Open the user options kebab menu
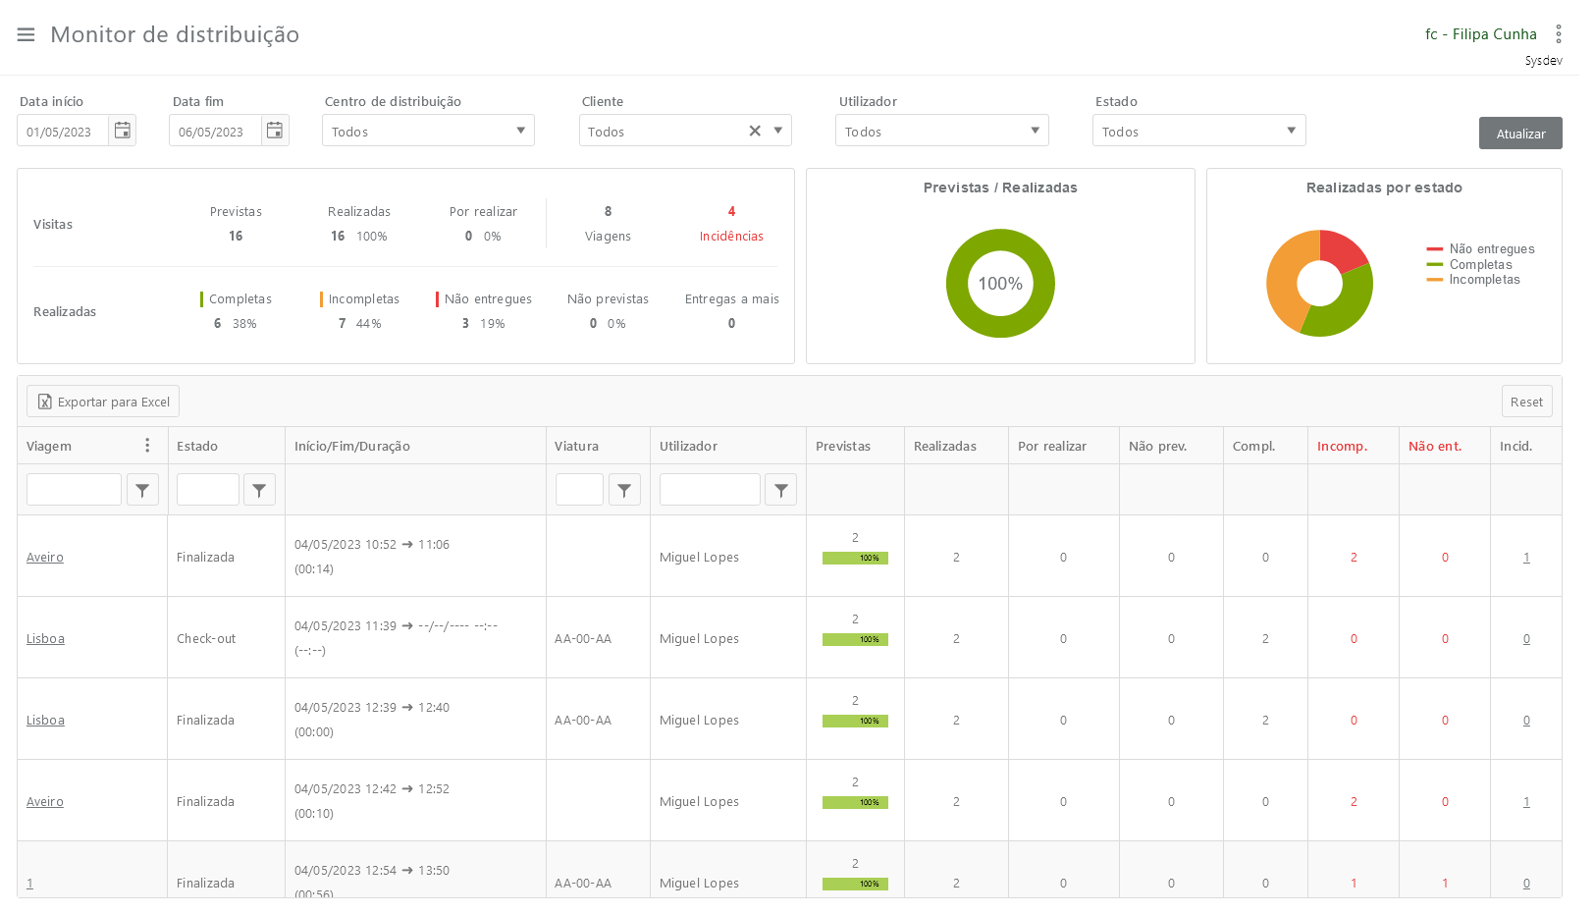This screenshot has width=1595, height=914. tap(1558, 34)
